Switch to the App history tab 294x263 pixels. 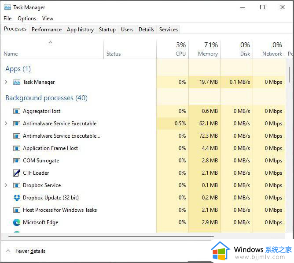click(80, 30)
